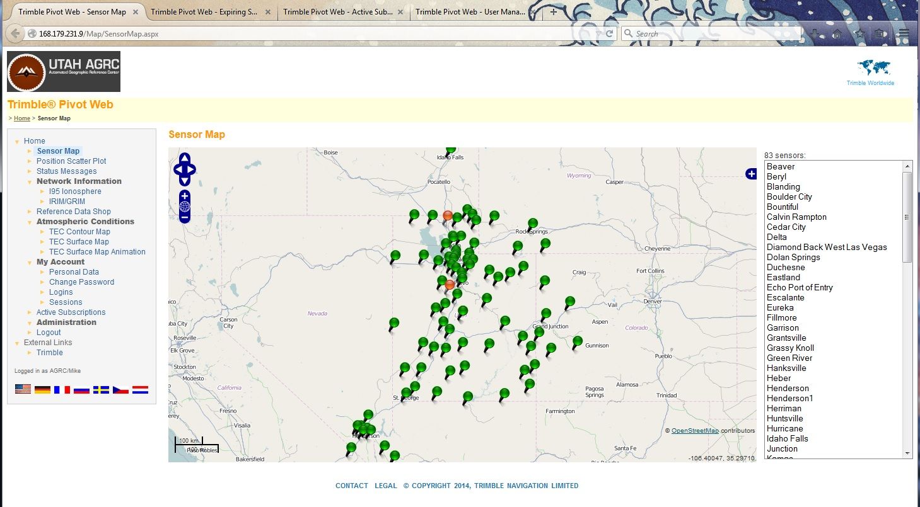Screen dimensions: 920x507
Task: Click Logout in the sidebar
Action: [x=49, y=333]
